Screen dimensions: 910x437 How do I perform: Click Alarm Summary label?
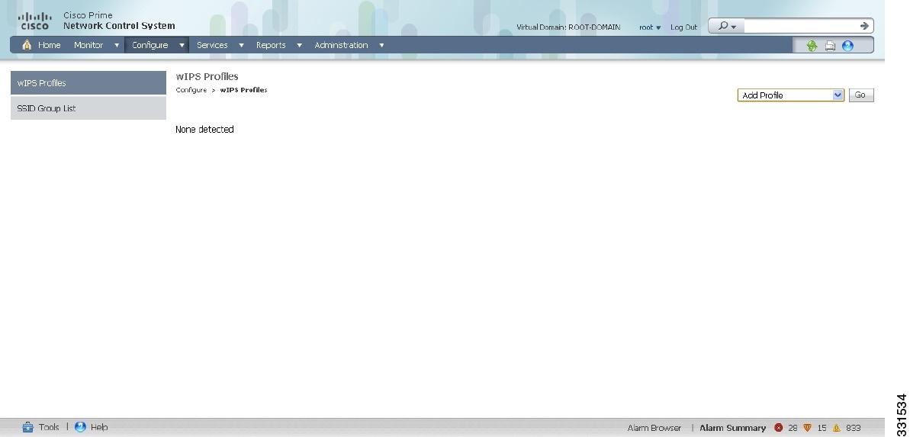point(732,428)
